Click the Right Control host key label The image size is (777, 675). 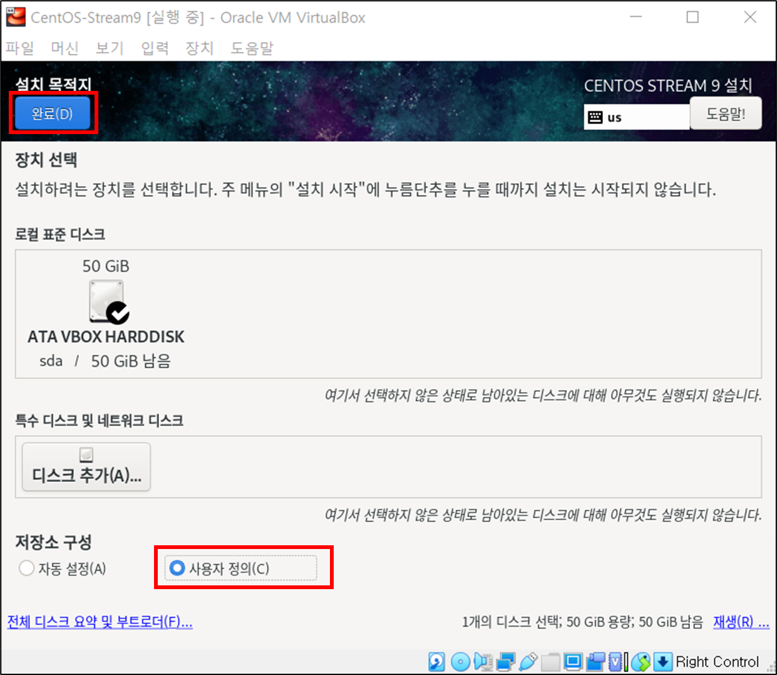pos(717,662)
